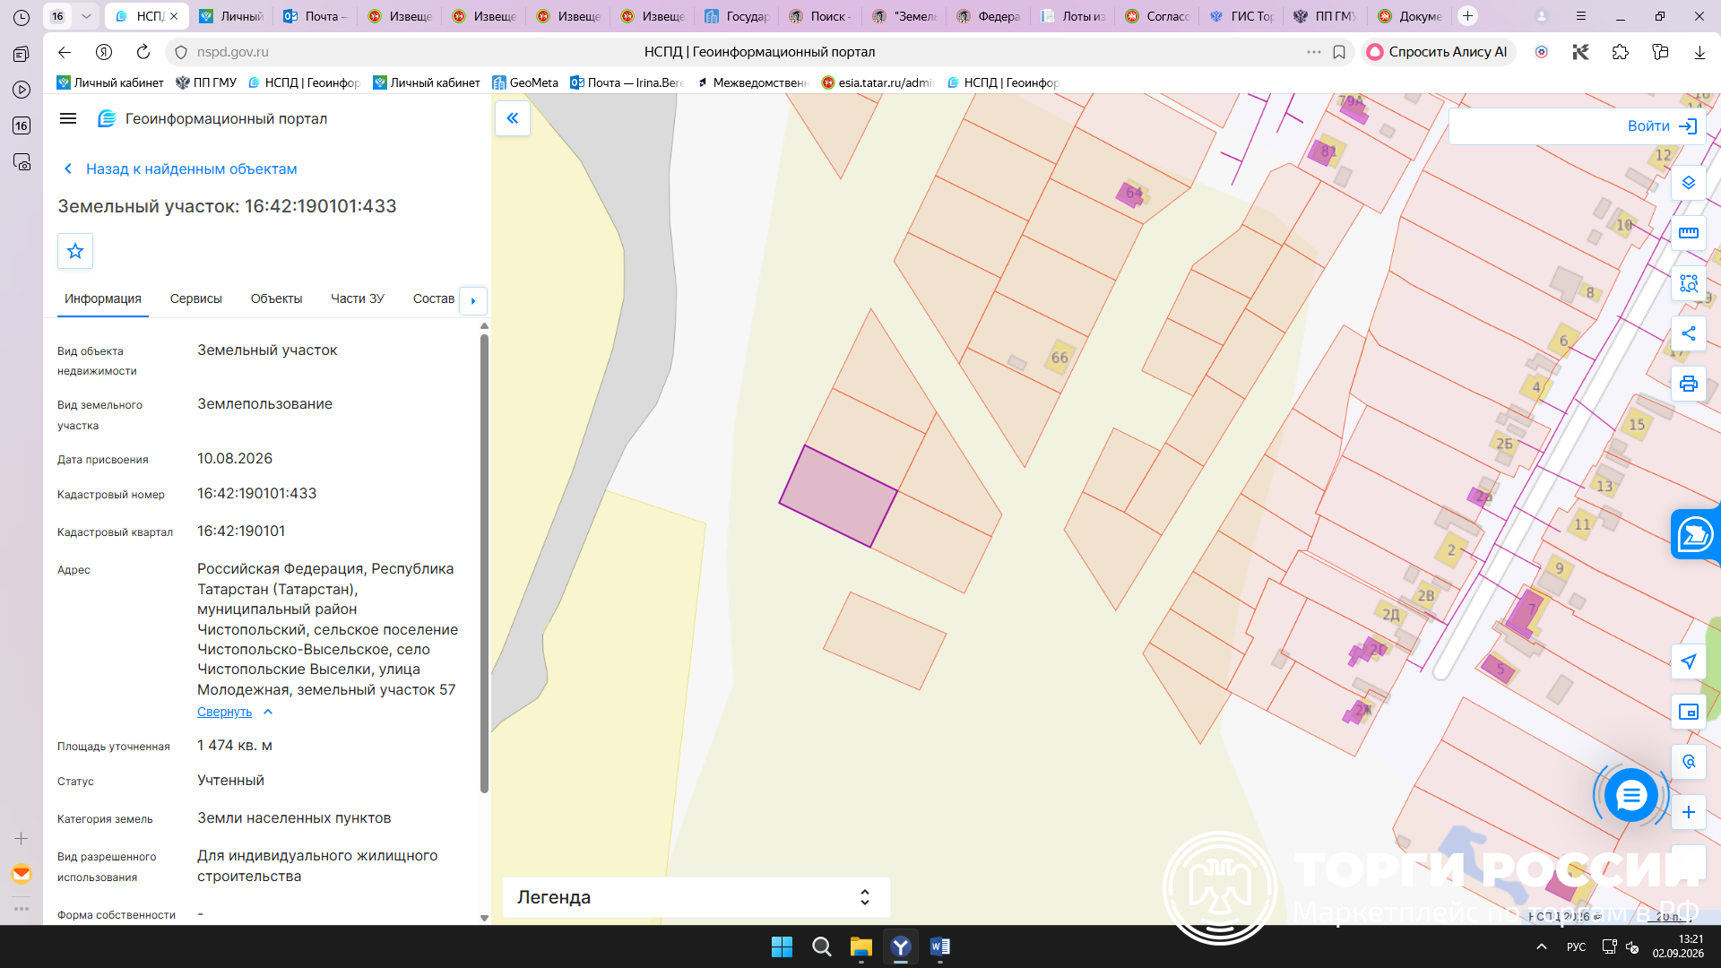Select the ruler measurement tool
This screenshot has width=1721, height=968.
[1689, 233]
